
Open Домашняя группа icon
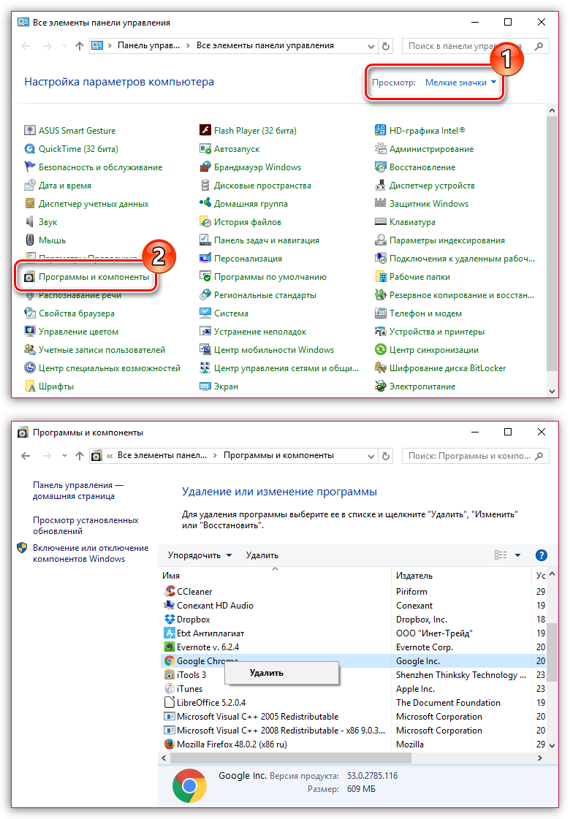tap(205, 204)
